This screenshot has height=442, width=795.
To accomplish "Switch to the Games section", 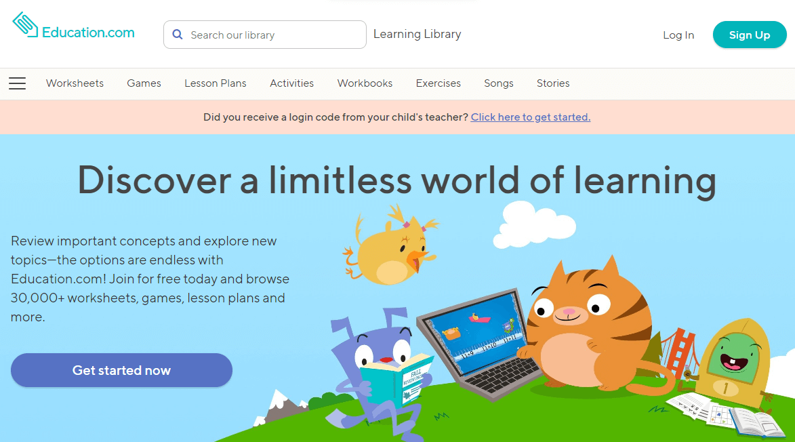I will tap(144, 83).
